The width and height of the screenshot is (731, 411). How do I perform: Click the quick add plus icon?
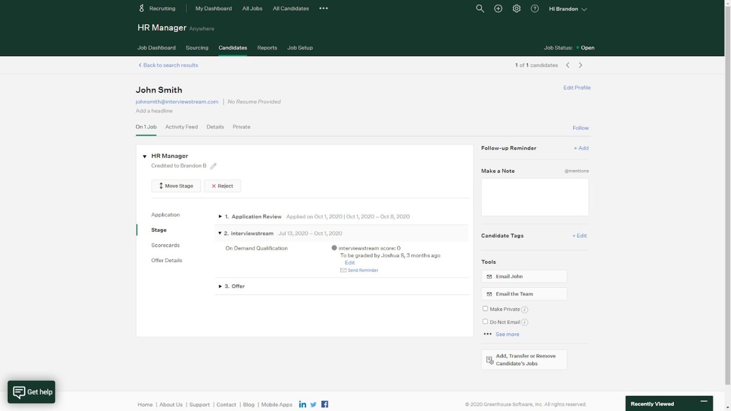pos(498,8)
